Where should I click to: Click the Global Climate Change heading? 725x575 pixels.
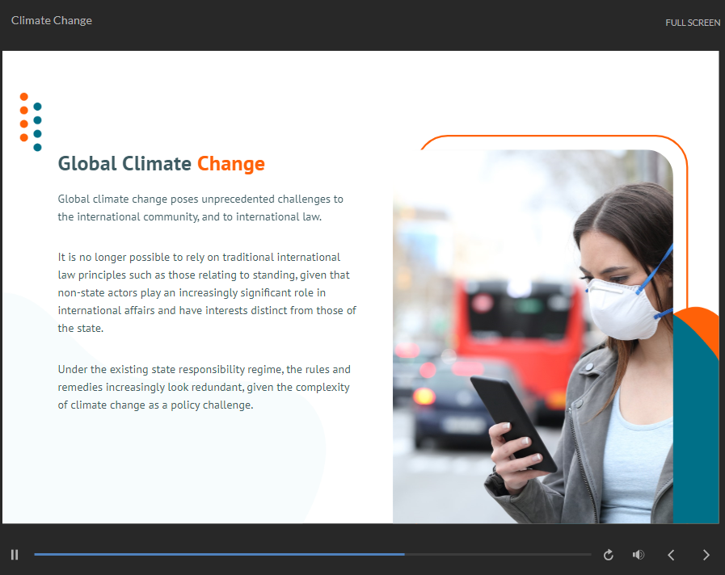(x=161, y=164)
